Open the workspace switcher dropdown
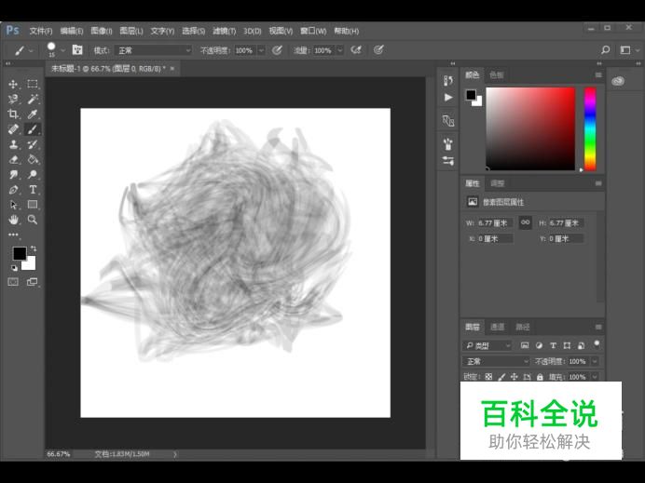The width and height of the screenshot is (645, 483). pyautogui.click(x=629, y=50)
